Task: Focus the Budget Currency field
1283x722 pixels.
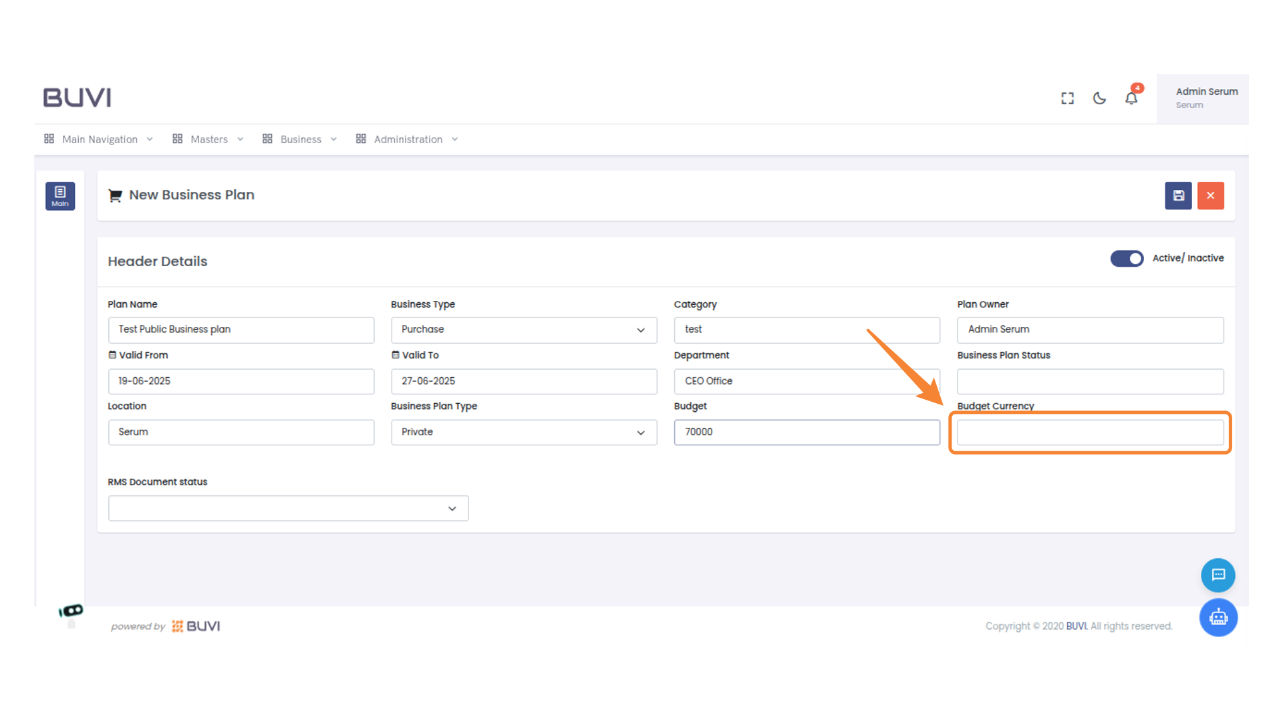Action: coord(1090,433)
